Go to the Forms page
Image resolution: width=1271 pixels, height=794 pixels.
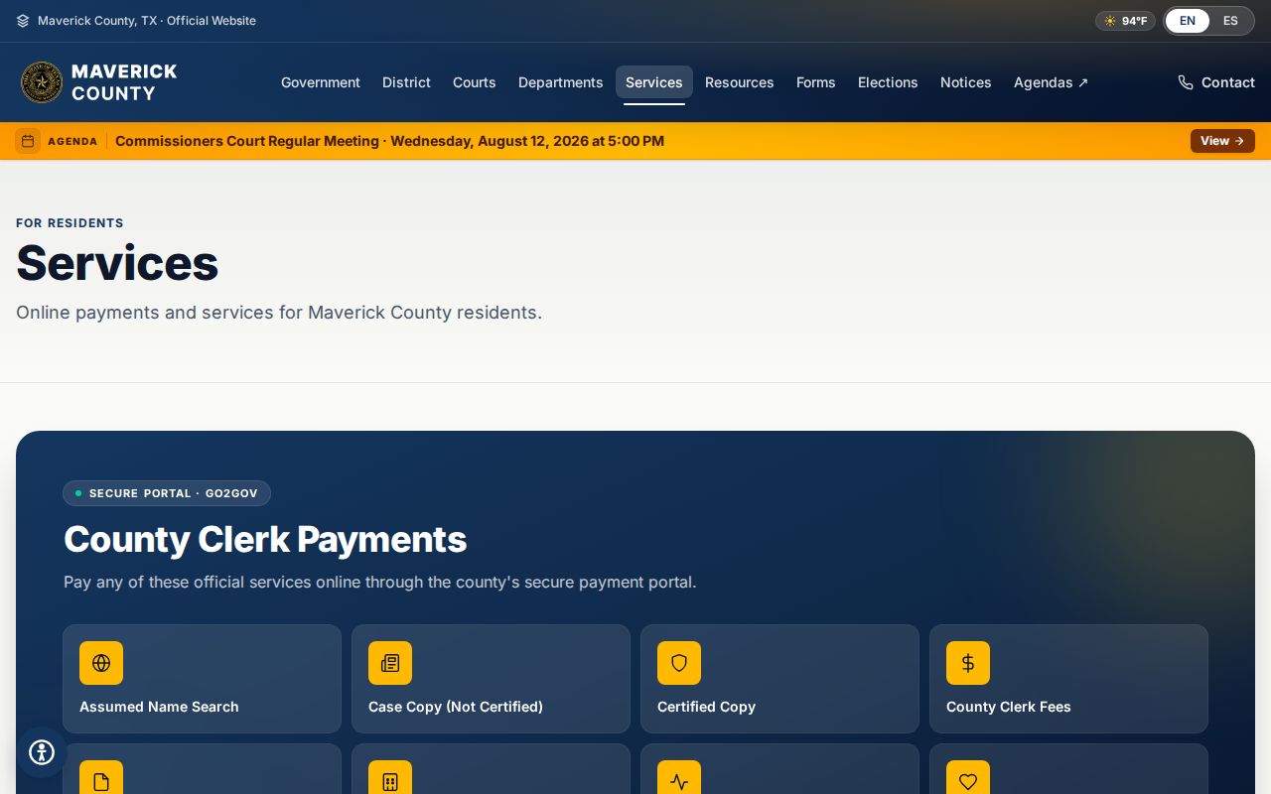816,82
